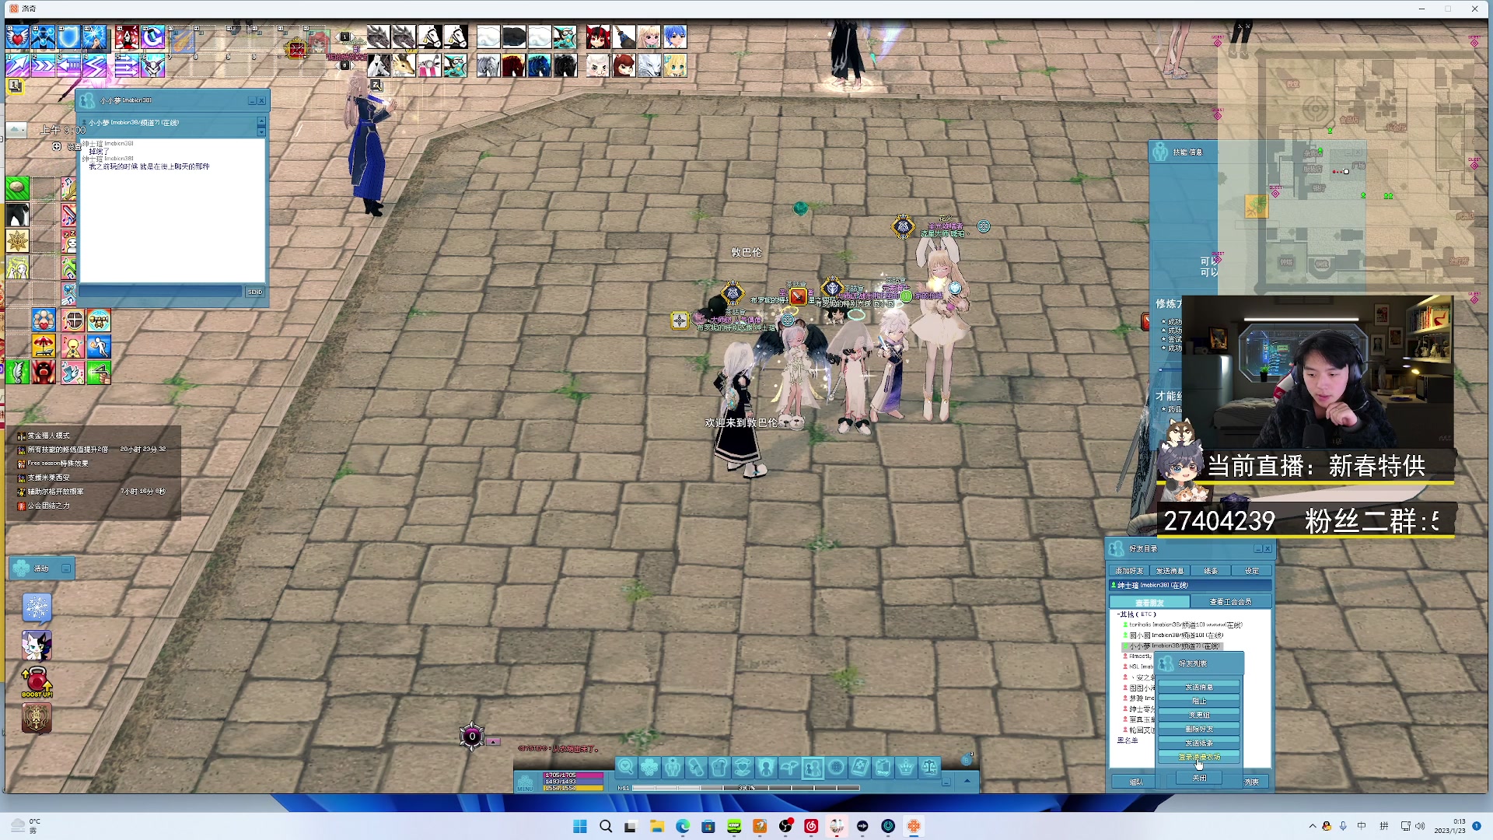The width and height of the screenshot is (1493, 840).
Task: Click the 添加好友 button
Action: click(x=1129, y=571)
